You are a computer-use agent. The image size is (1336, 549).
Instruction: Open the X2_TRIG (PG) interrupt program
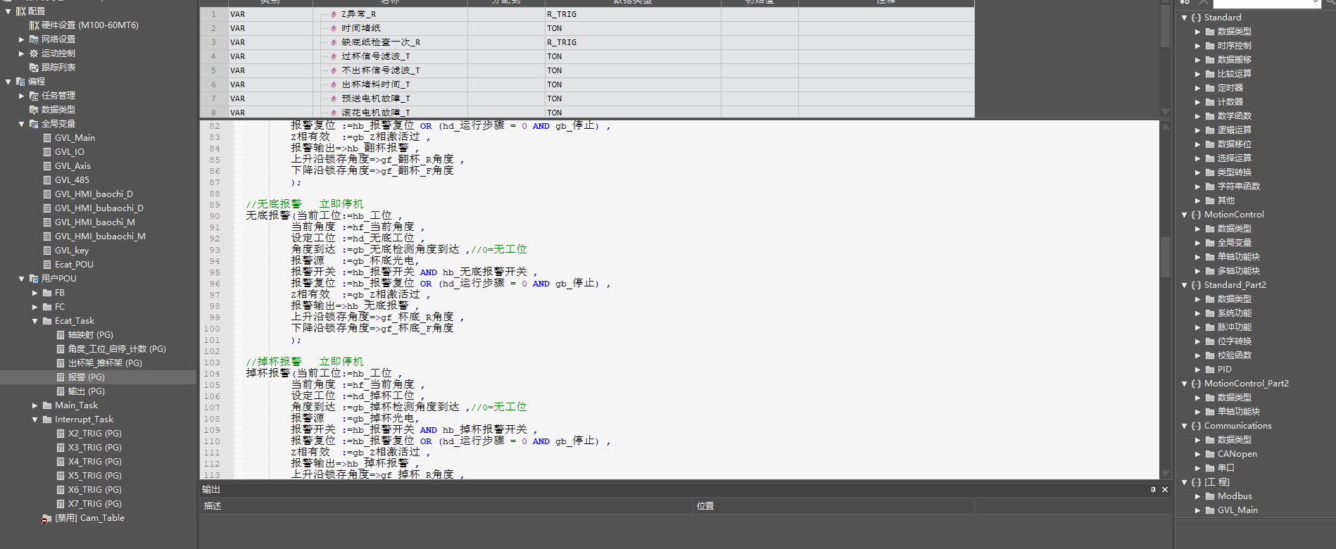click(94, 434)
